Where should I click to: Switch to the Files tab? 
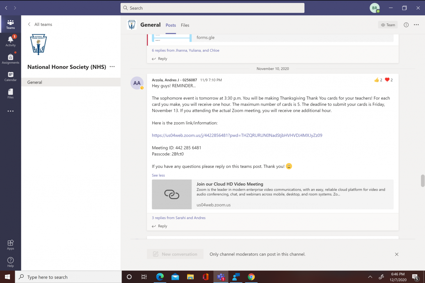(x=185, y=25)
